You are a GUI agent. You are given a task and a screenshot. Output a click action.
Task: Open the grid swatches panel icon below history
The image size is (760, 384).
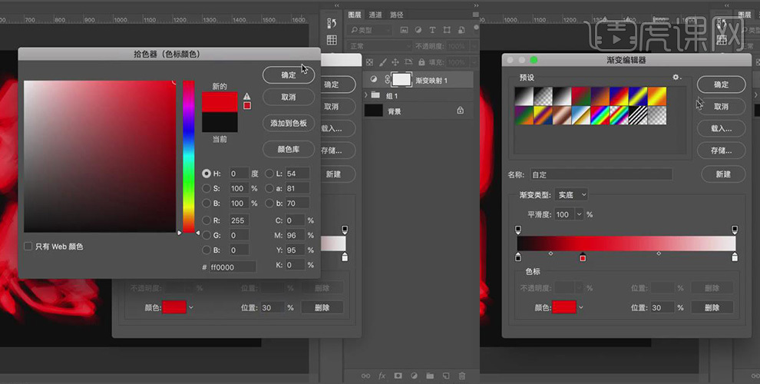click(x=332, y=40)
